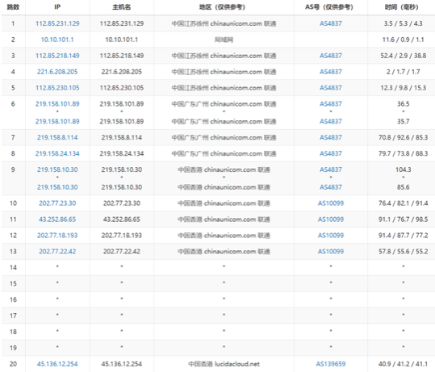Viewport: 435px width, 372px height.
Task: Select the '57.8 / 55.6 / 55.2' time cell
Action: click(403, 252)
